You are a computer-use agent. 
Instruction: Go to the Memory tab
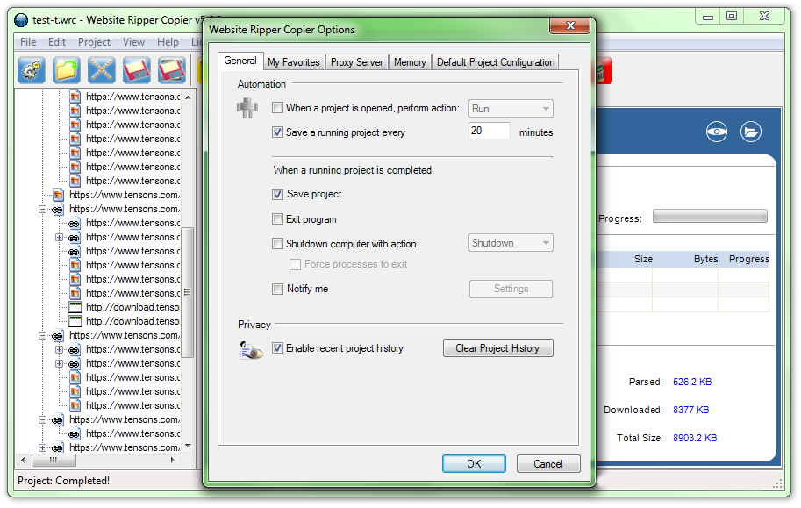click(x=410, y=62)
